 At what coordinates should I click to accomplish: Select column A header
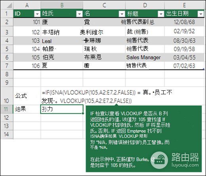coord(27,5)
